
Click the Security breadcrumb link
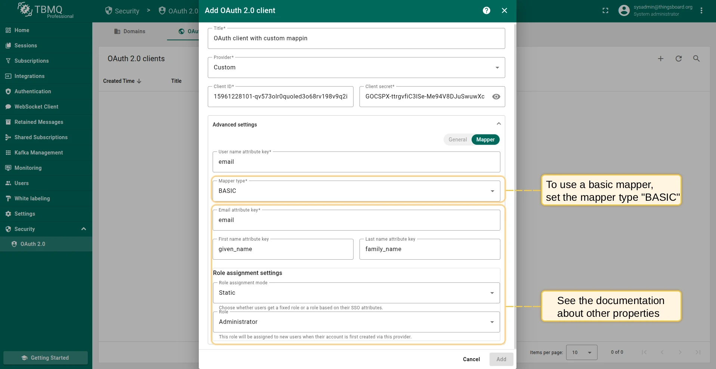122,11
